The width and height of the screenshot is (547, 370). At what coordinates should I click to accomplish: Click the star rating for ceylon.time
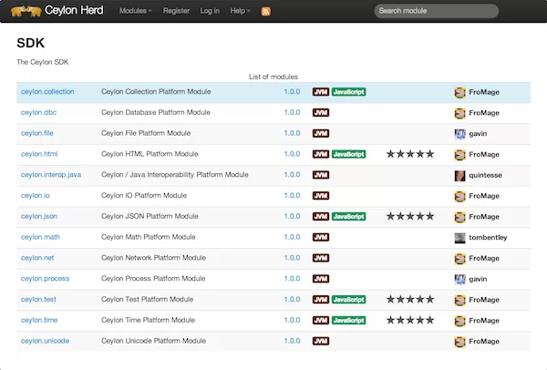click(410, 320)
